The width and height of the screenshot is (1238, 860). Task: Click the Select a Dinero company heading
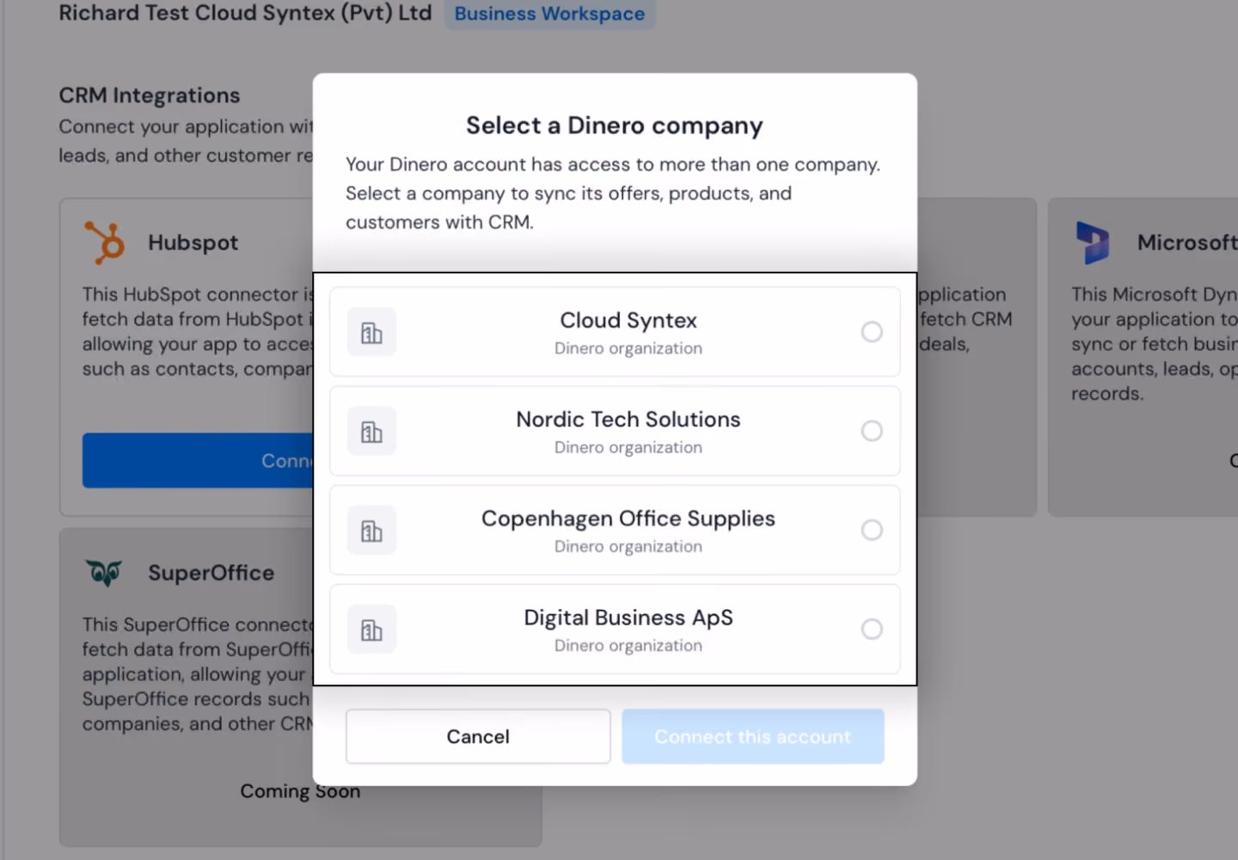pos(615,126)
